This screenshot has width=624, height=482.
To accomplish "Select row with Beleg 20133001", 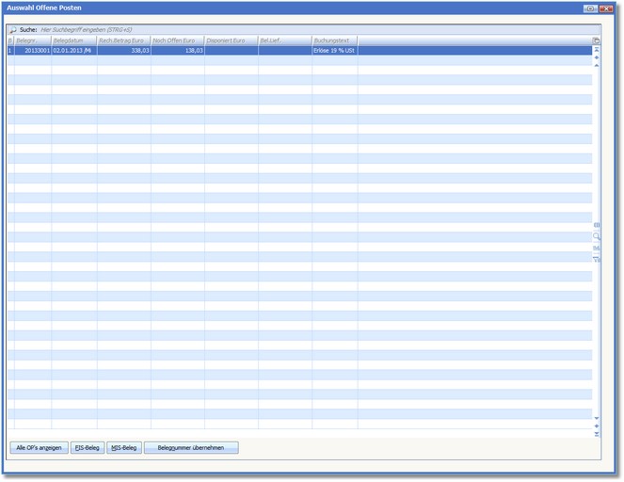I will click(33, 51).
